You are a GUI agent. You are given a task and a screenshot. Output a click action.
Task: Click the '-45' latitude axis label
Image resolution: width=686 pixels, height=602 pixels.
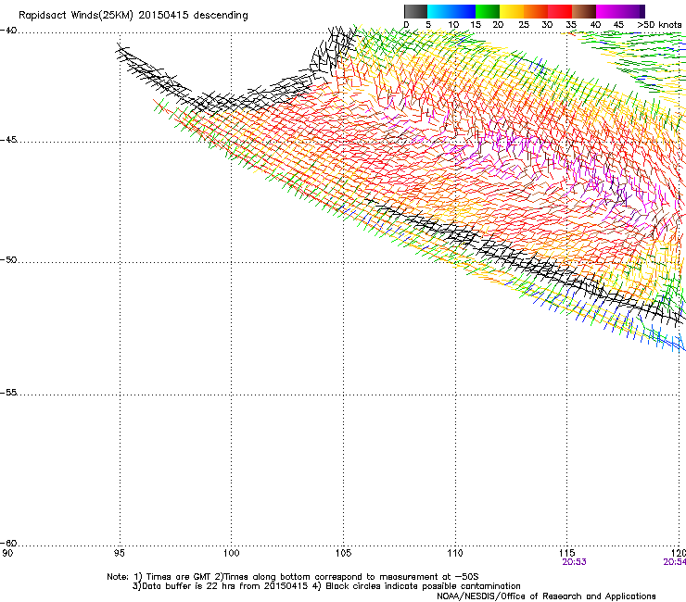click(8, 140)
